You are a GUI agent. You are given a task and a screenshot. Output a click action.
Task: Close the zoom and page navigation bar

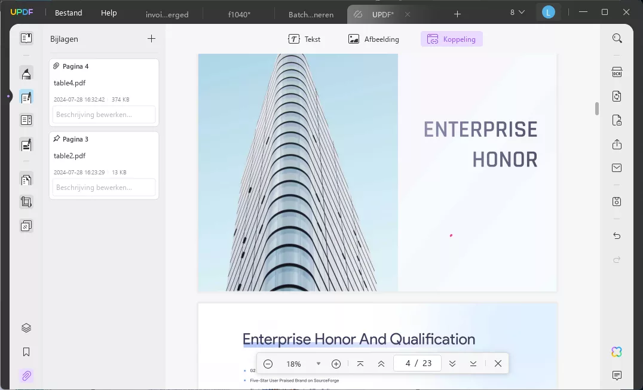498,363
